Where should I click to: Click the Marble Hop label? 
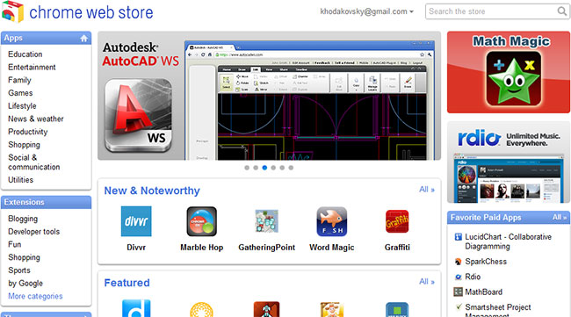click(x=202, y=248)
